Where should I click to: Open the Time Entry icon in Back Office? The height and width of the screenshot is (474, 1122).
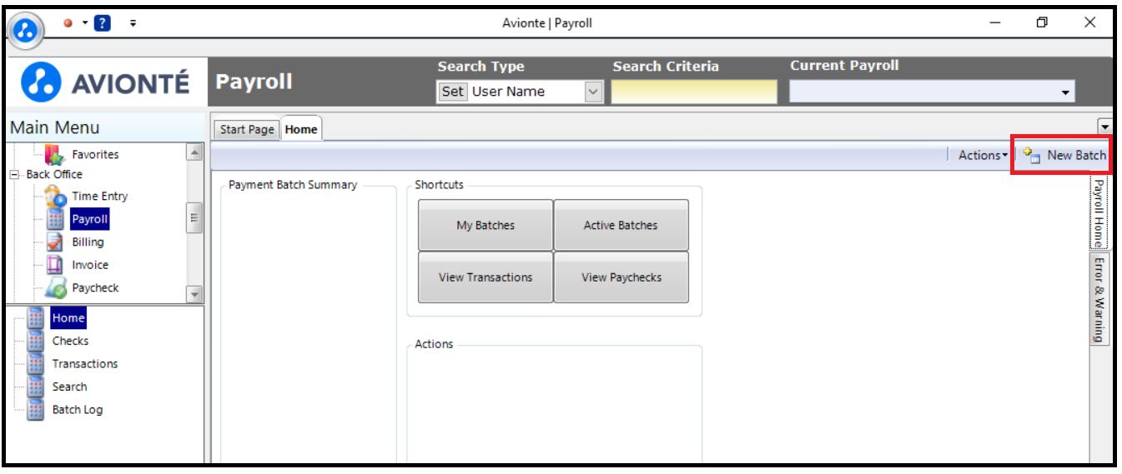(x=57, y=197)
